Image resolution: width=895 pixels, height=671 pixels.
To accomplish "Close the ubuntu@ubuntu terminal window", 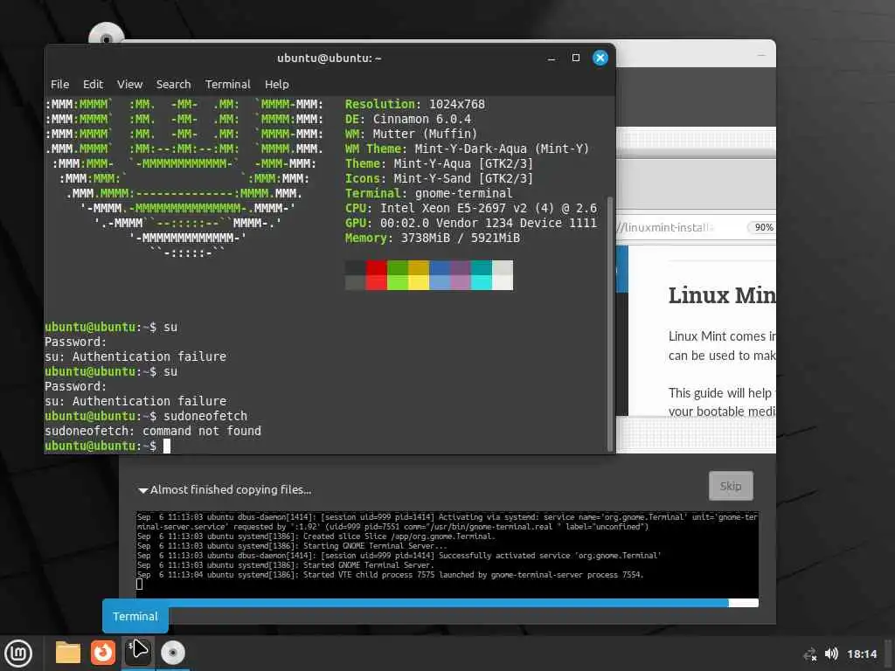I will tap(600, 58).
